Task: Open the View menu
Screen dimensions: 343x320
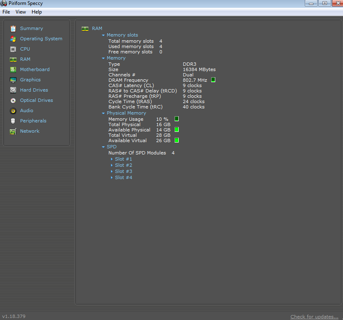Action: tap(21, 12)
